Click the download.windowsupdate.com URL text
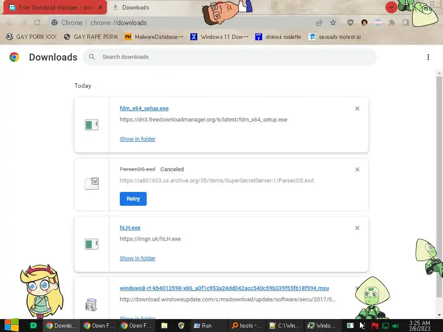 tap(228, 299)
